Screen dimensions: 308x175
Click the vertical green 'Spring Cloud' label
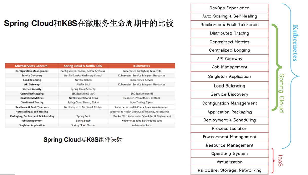(x=281, y=93)
